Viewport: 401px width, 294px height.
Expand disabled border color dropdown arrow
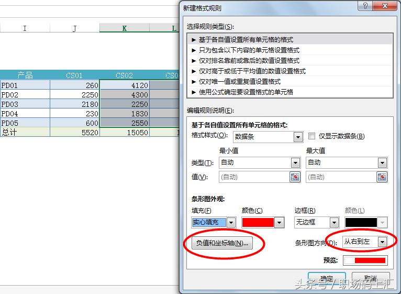click(x=382, y=222)
